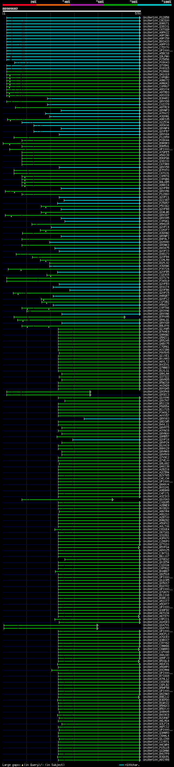The image size is (174, 767).
Task: Open hit UniRef100_P19866
Action: click(156, 72)
